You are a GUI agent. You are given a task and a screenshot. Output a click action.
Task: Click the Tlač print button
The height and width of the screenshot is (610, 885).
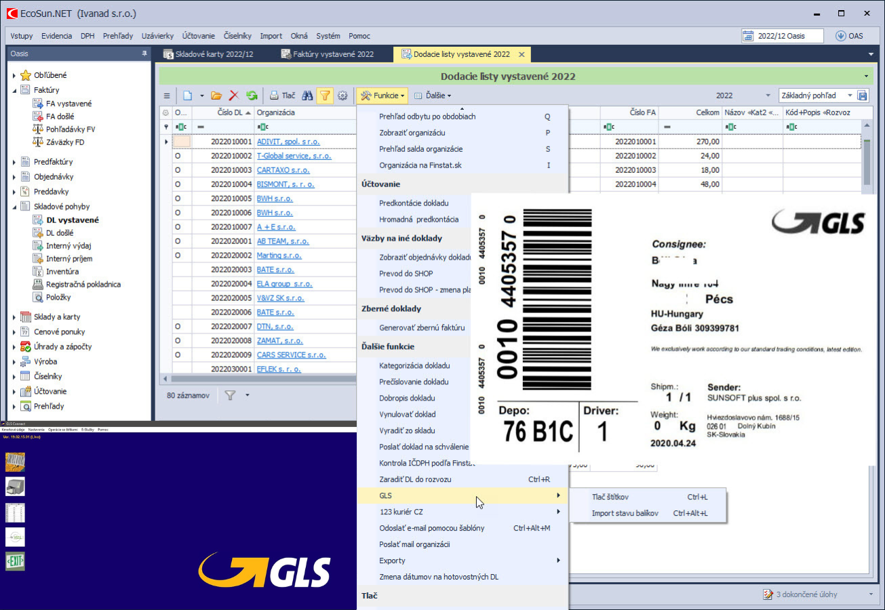pyautogui.click(x=282, y=96)
